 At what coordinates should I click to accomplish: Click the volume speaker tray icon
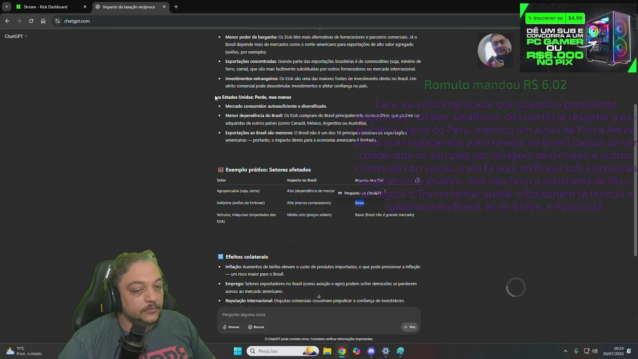pos(595,351)
